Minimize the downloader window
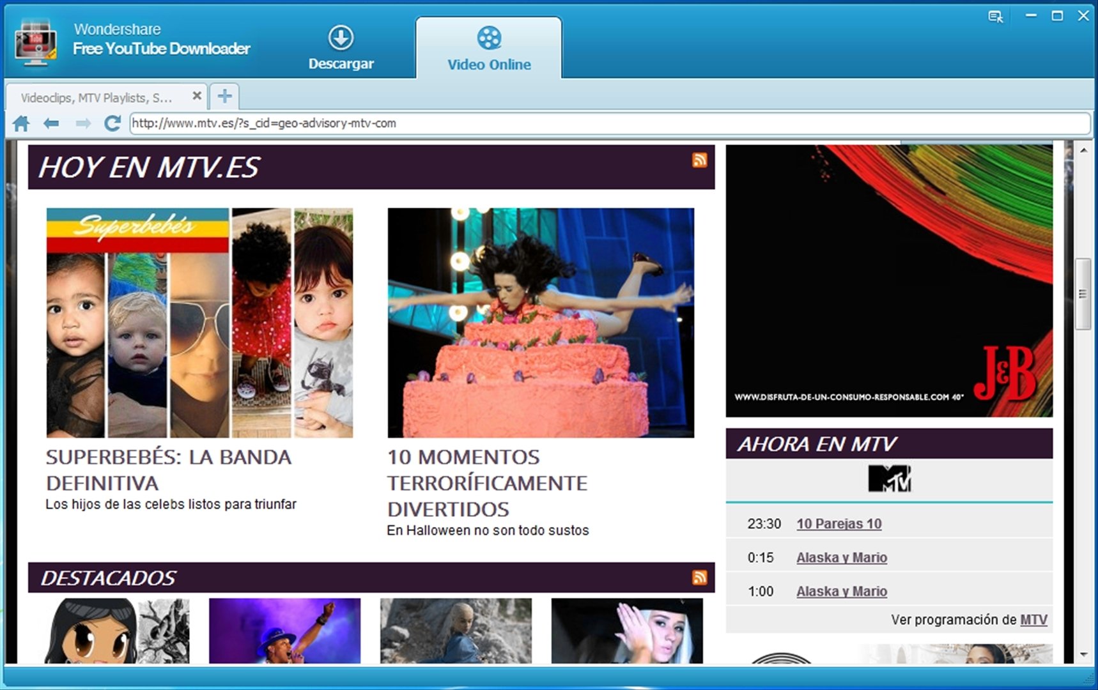1098x690 pixels. [x=1031, y=15]
